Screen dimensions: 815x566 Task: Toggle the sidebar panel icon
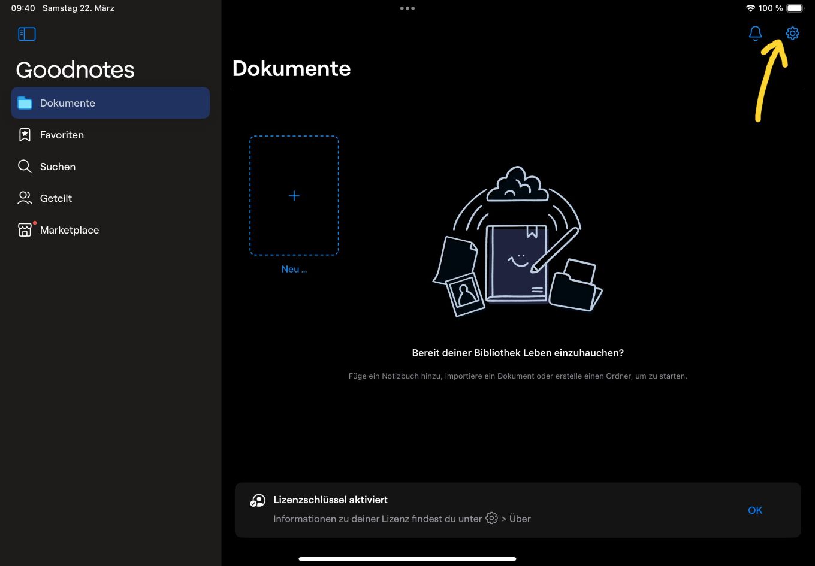pyautogui.click(x=27, y=34)
